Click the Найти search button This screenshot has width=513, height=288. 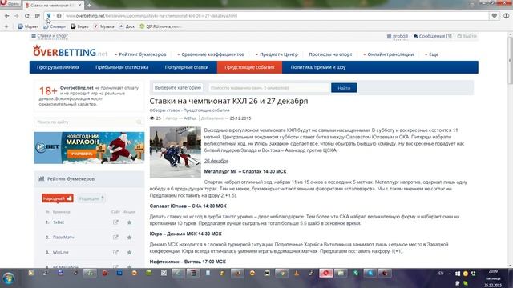(344, 88)
